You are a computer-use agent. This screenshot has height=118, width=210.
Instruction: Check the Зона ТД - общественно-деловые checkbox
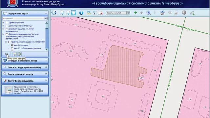12,49
